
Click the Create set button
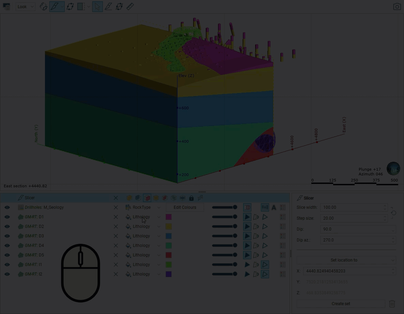pyautogui.click(x=341, y=303)
